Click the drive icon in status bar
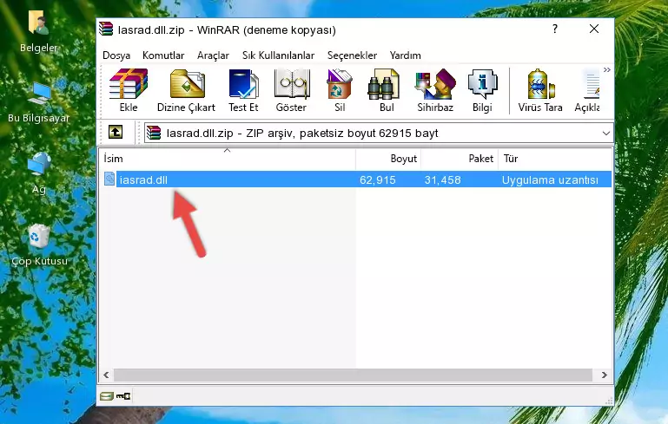This screenshot has height=424, width=668. (106, 396)
